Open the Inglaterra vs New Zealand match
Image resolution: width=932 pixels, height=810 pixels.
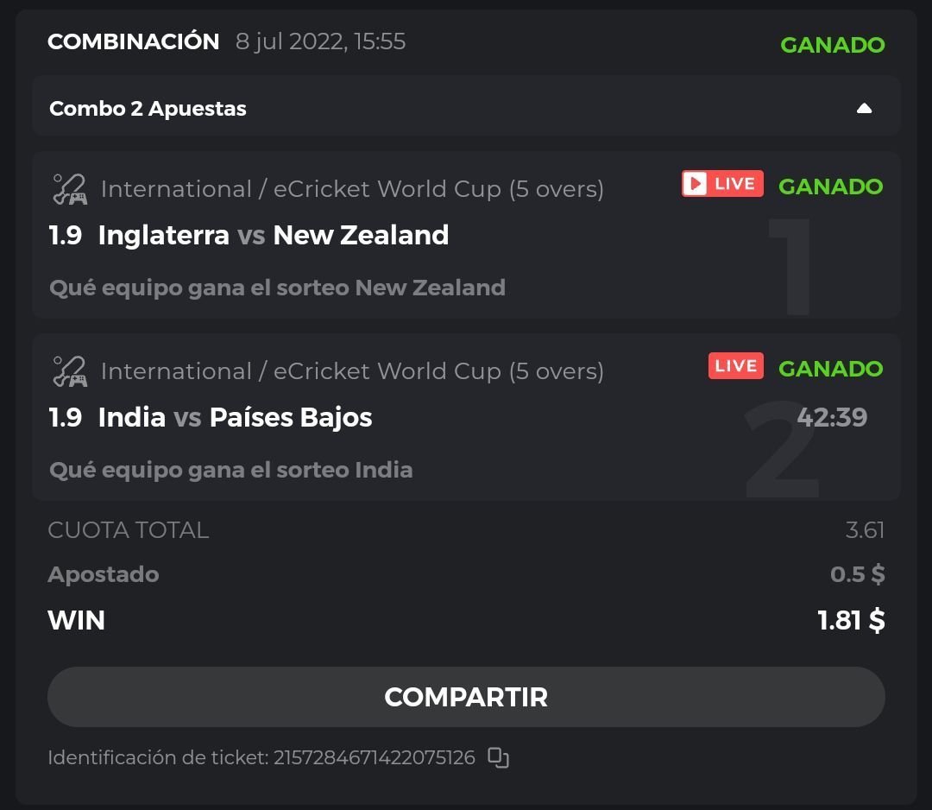tap(274, 235)
